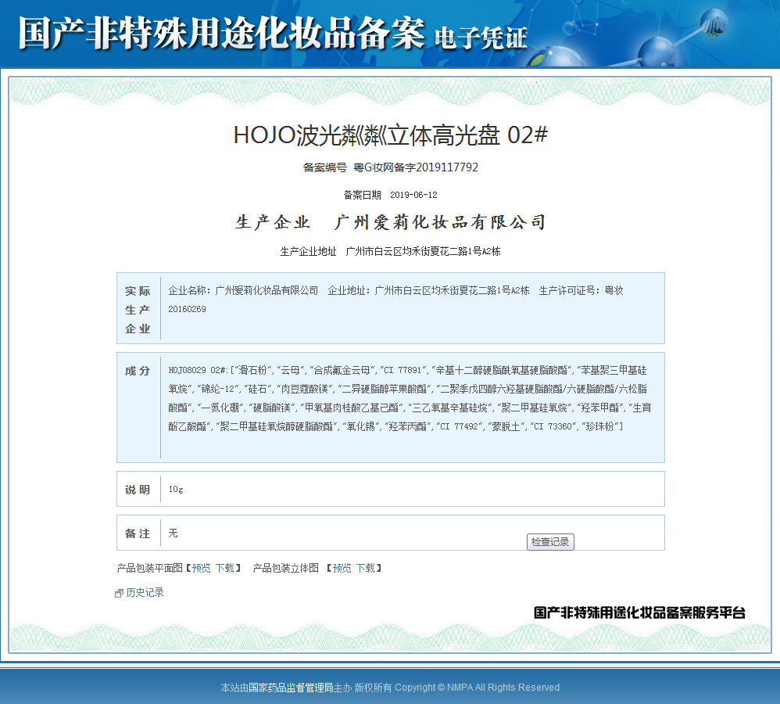The height and width of the screenshot is (704, 780).
Task: Click the 生产企业 广州爱莉化妆品有限公司 heading
Action: click(x=391, y=222)
